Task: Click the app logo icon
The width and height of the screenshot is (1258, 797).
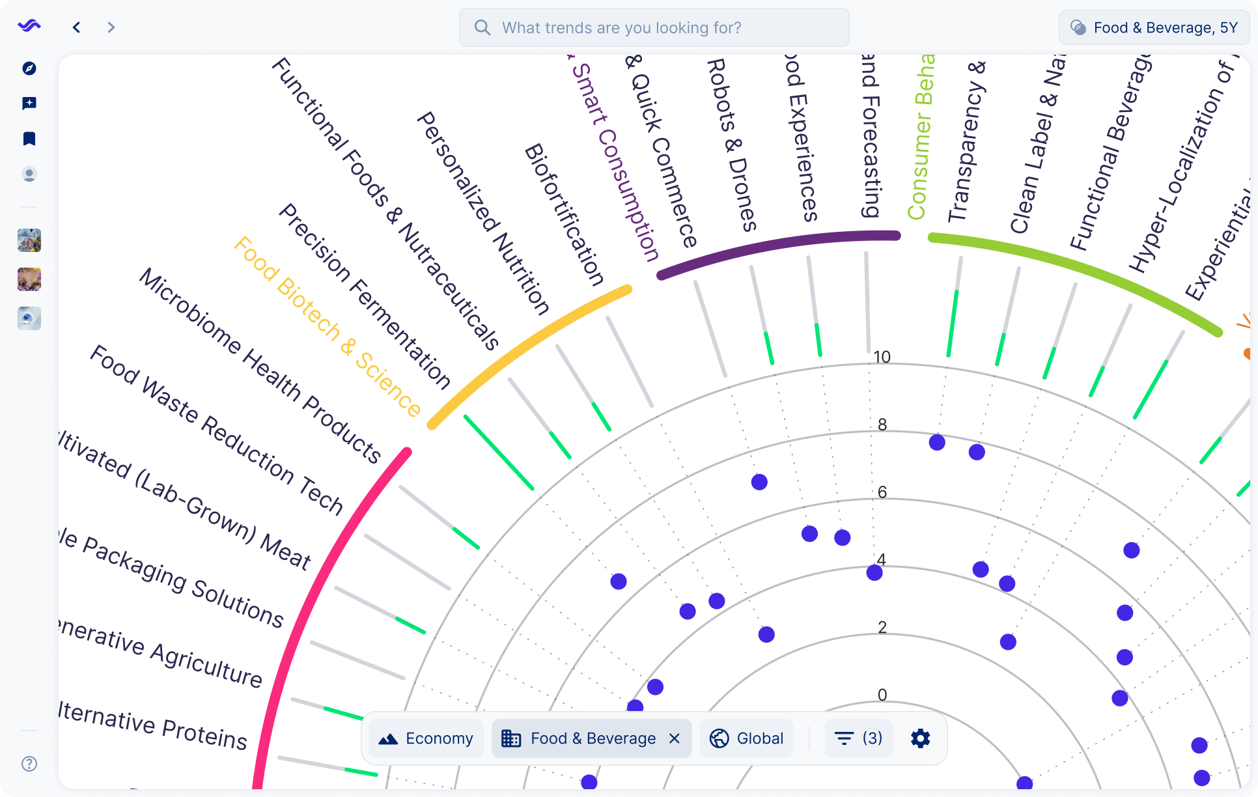Action: [x=29, y=26]
